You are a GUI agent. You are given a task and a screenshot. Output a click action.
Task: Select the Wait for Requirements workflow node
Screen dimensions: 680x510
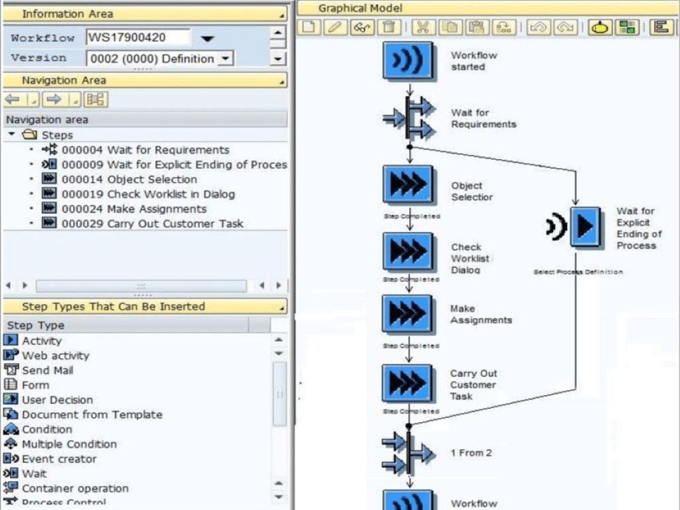tap(408, 117)
